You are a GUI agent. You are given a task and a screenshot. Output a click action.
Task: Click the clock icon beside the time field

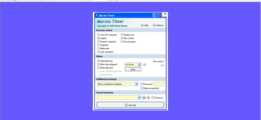145,65
